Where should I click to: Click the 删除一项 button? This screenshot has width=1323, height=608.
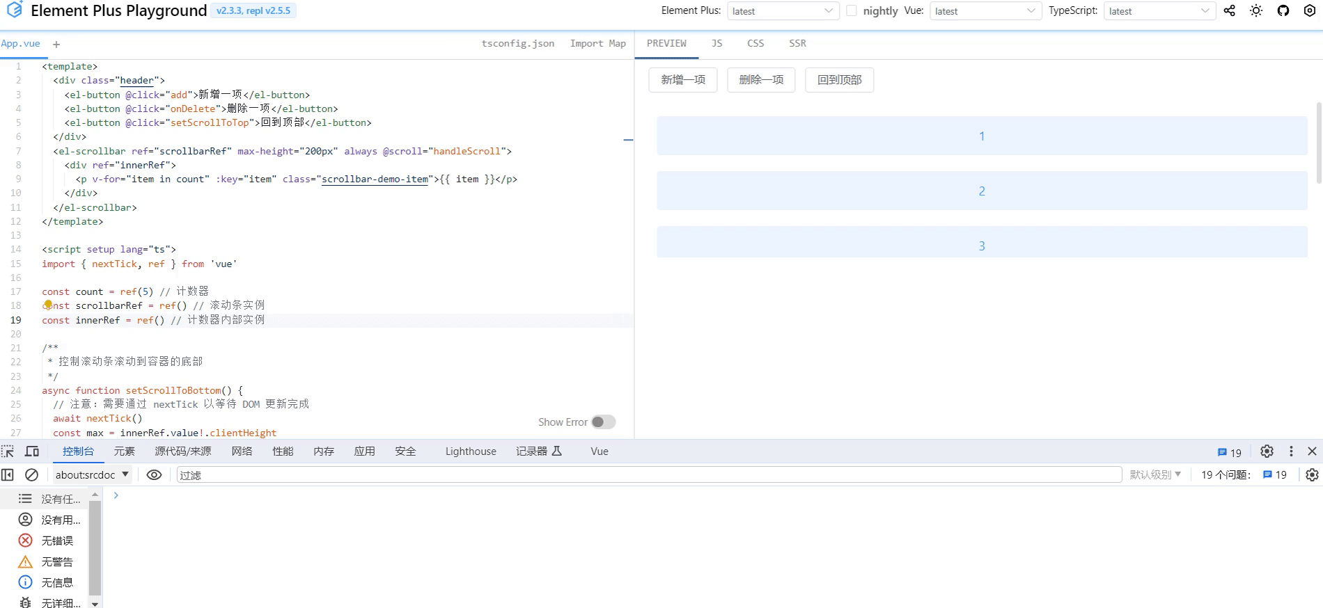761,80
